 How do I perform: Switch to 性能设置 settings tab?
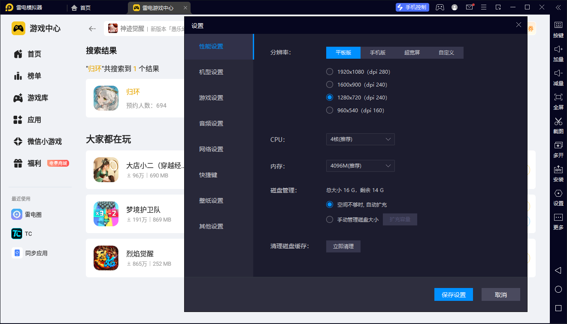point(219,46)
